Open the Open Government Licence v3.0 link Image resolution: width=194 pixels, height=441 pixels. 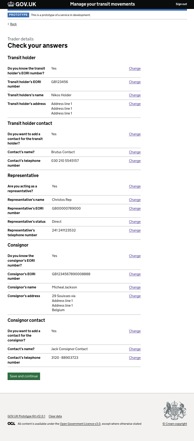tap(80, 424)
